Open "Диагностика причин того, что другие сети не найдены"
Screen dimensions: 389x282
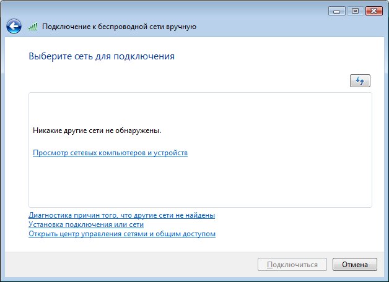click(x=121, y=215)
